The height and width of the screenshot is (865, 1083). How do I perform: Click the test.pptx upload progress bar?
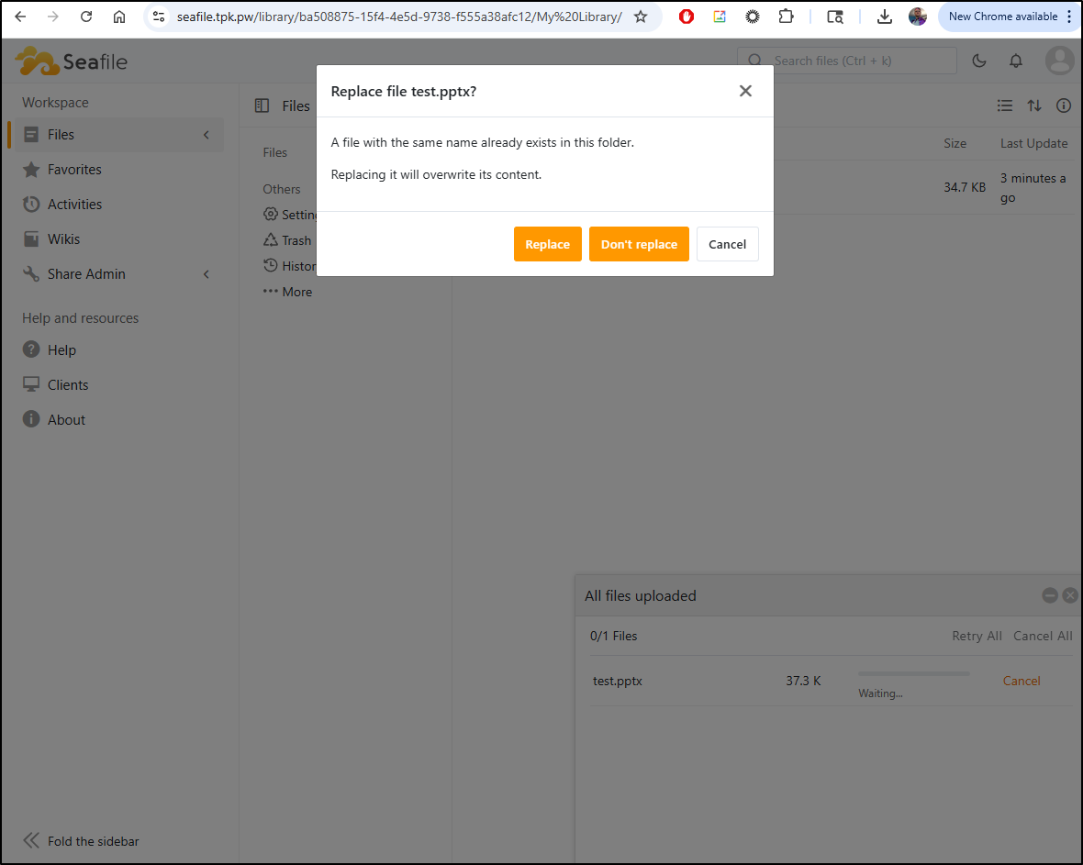click(x=913, y=674)
